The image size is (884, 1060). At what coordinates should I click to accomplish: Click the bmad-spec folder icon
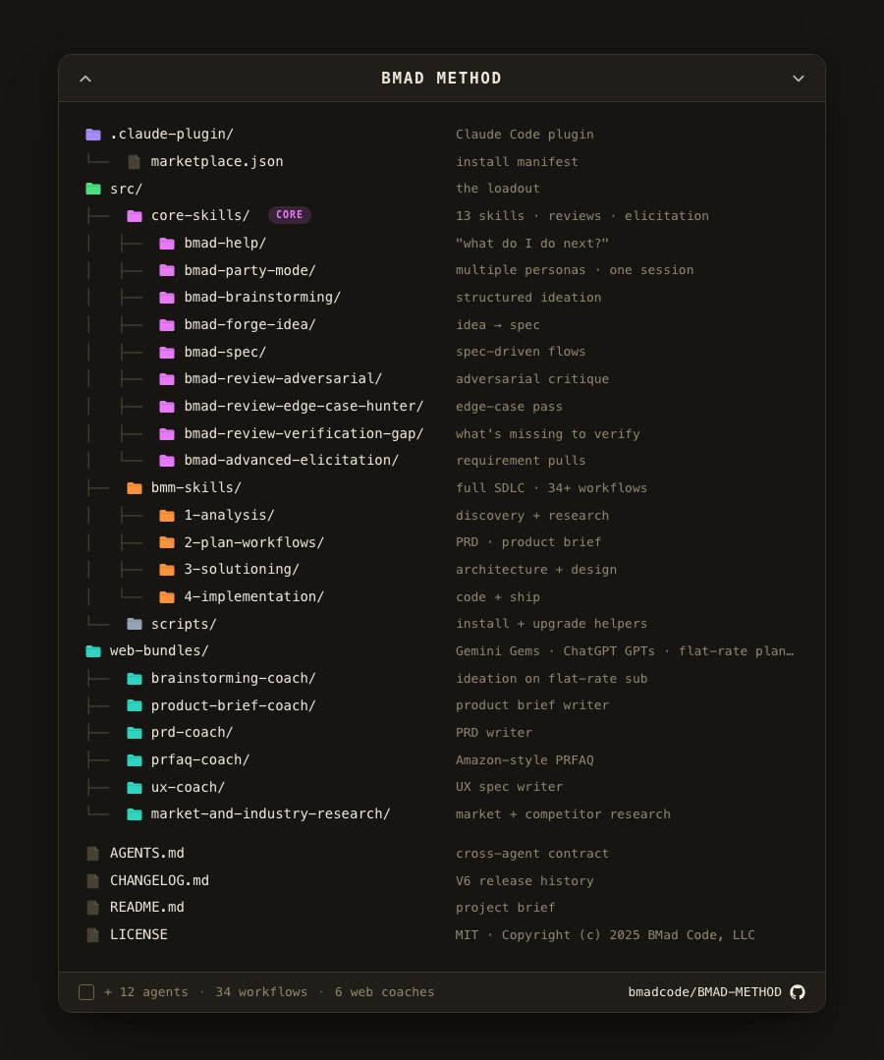click(167, 353)
